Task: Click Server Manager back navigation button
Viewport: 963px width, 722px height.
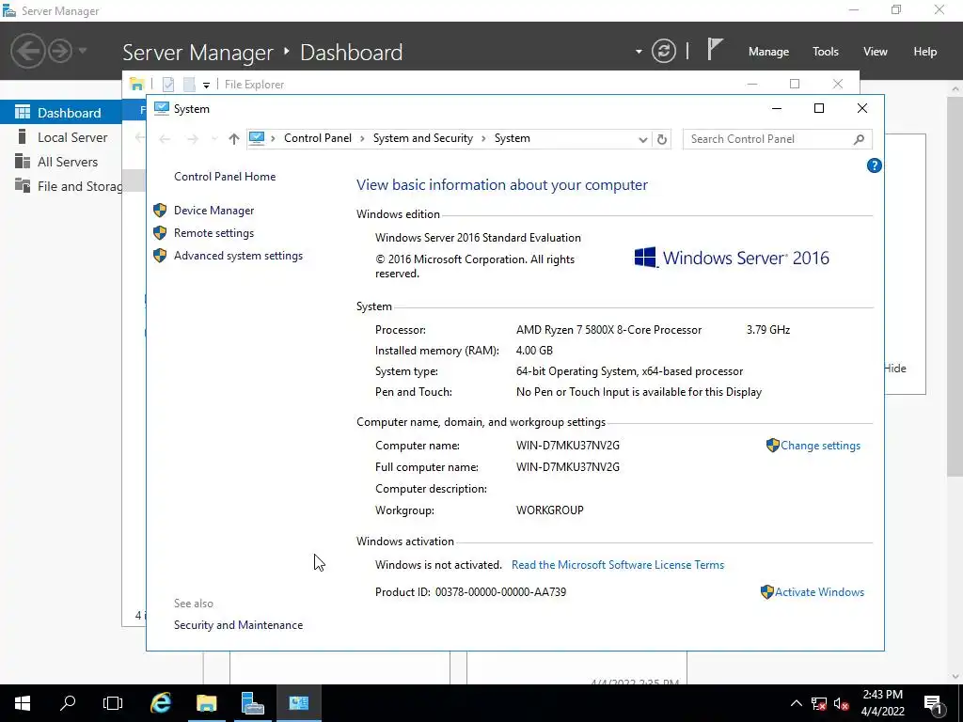Action: pyautogui.click(x=27, y=51)
